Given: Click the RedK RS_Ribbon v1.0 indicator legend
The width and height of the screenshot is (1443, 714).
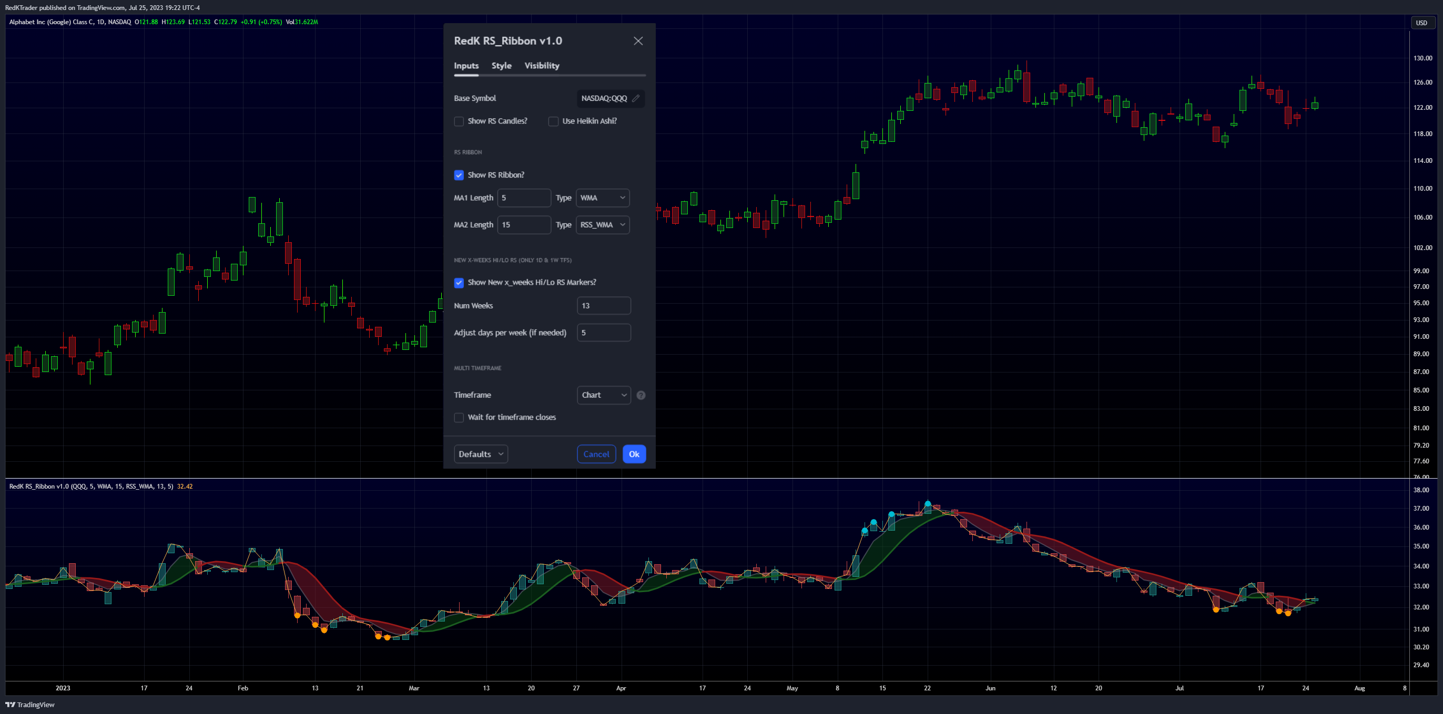Looking at the screenshot, I should 91,487.
